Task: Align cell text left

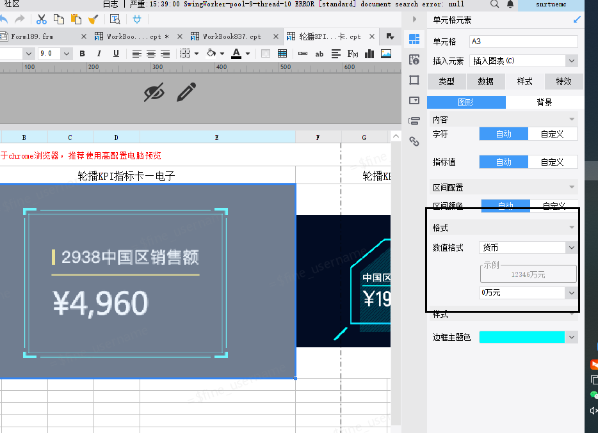Action: click(x=136, y=54)
